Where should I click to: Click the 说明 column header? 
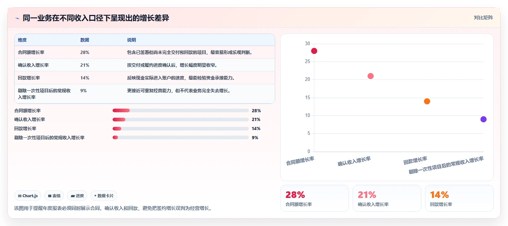[132, 40]
